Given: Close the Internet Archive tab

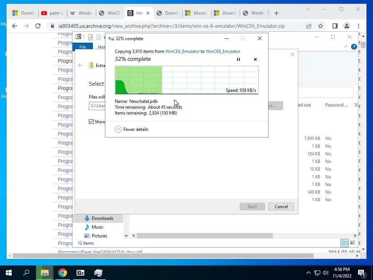Looking at the screenshot, I should point(148,13).
